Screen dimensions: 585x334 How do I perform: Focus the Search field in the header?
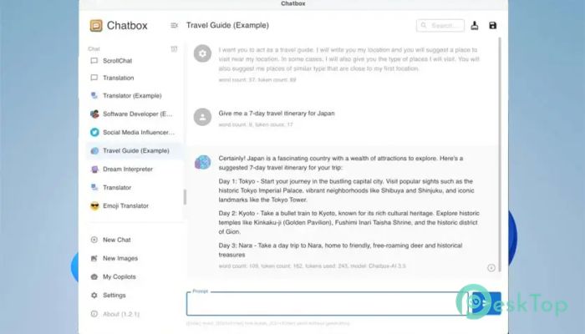pyautogui.click(x=440, y=25)
